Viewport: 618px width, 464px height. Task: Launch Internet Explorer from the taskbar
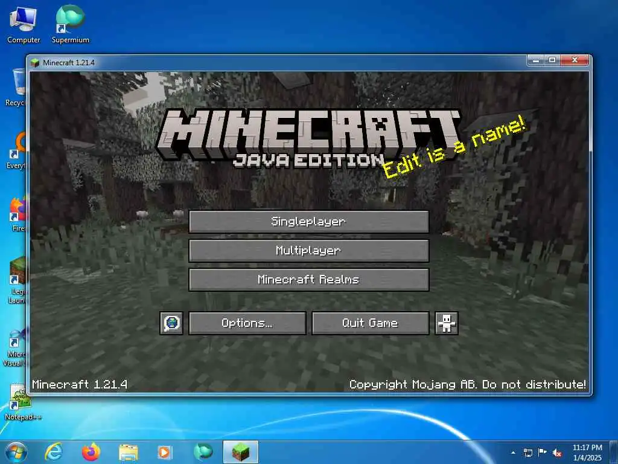[x=54, y=452]
